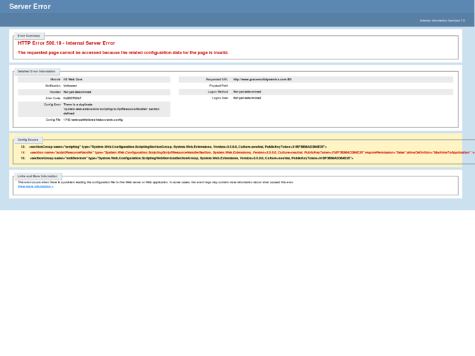Viewport: 475px width, 356px height.
Task: Click the Handler 'Not yet determined' value
Action: tap(77, 92)
